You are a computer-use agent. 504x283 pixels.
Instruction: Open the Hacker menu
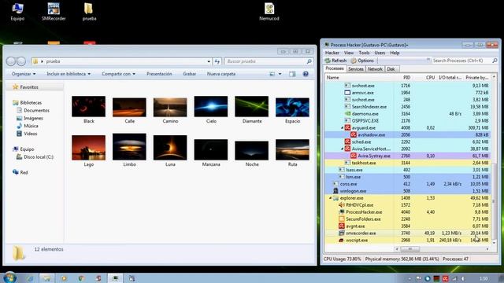click(x=332, y=53)
